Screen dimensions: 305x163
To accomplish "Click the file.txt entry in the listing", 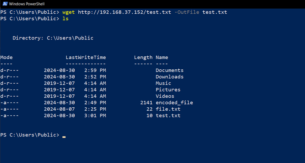I will [x=168, y=109].
